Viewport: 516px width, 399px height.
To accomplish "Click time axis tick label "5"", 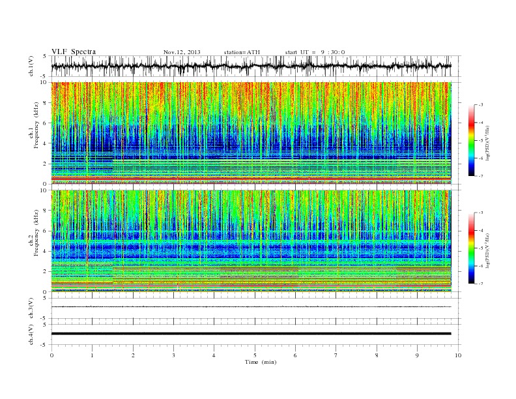I will [255, 355].
